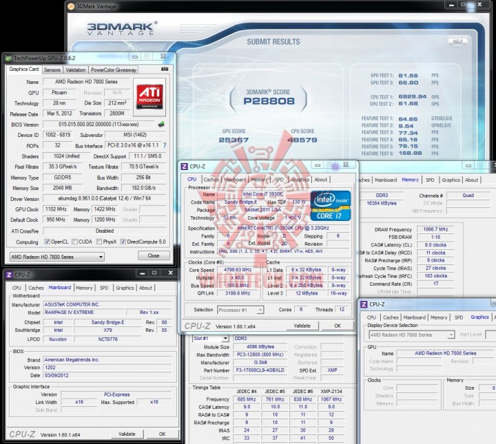Switch to Sensors tab in GPU-Z
The image size is (496, 444).
52,70
